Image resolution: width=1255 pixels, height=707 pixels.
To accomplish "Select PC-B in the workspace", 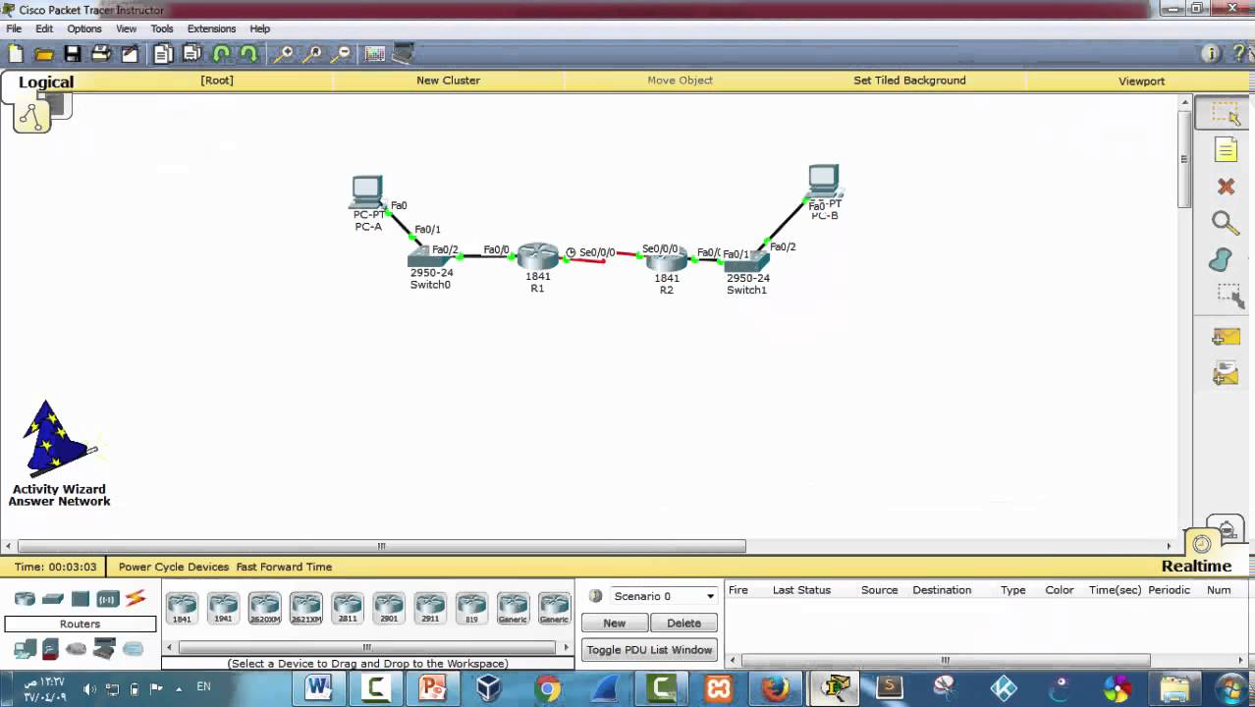I will pos(824,182).
